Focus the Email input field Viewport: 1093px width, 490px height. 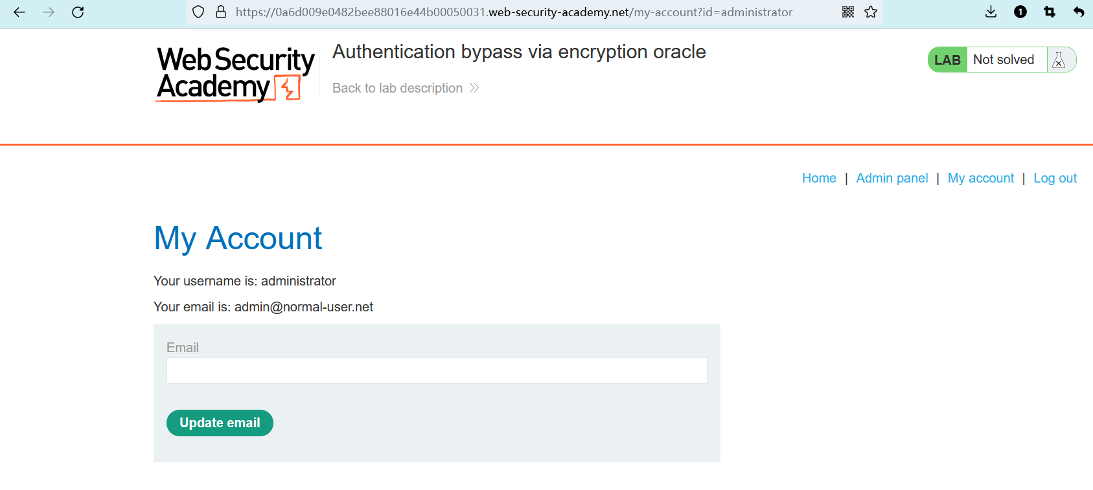[x=437, y=371]
